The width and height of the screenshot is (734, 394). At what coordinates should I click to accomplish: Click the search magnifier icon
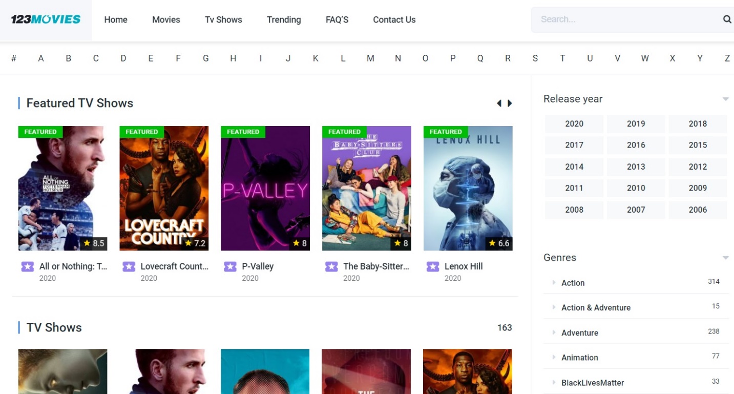tap(727, 19)
